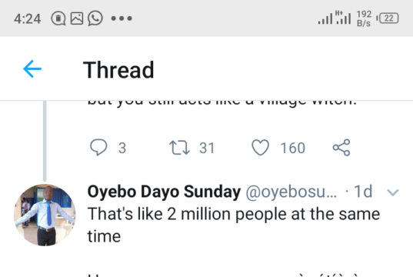Open tweet text about 2 million people
This screenshot has height=277, width=413.
pos(234,225)
